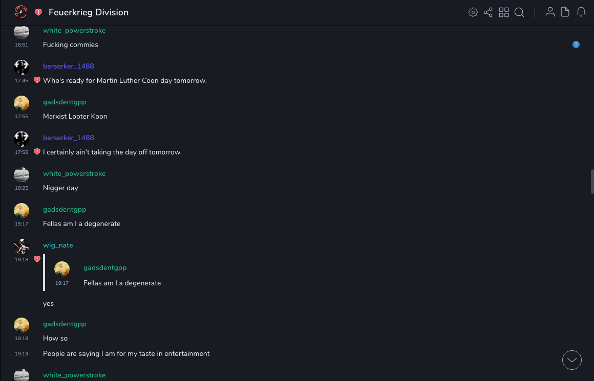The image size is (594, 381).
Task: Click the document icon in the header
Action: (x=565, y=12)
